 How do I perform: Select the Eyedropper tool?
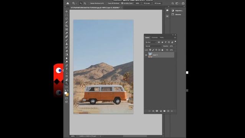tap(67, 33)
